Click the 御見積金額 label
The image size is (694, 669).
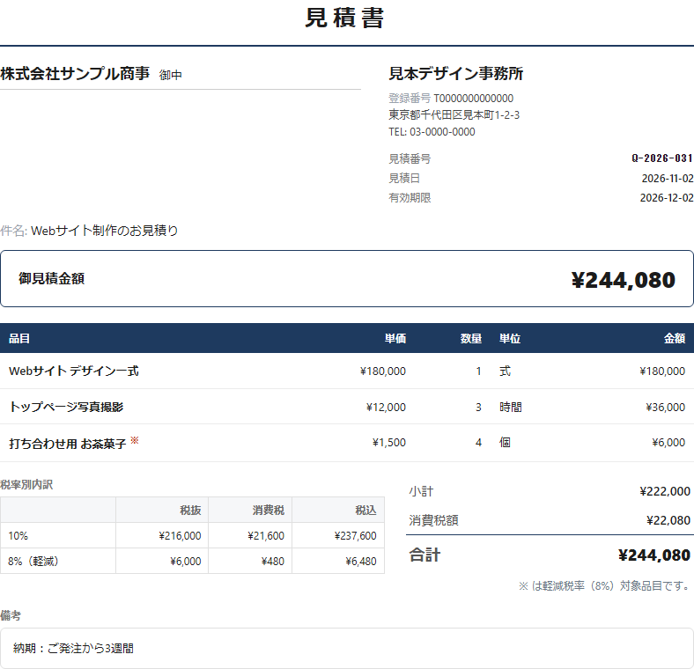(x=51, y=279)
